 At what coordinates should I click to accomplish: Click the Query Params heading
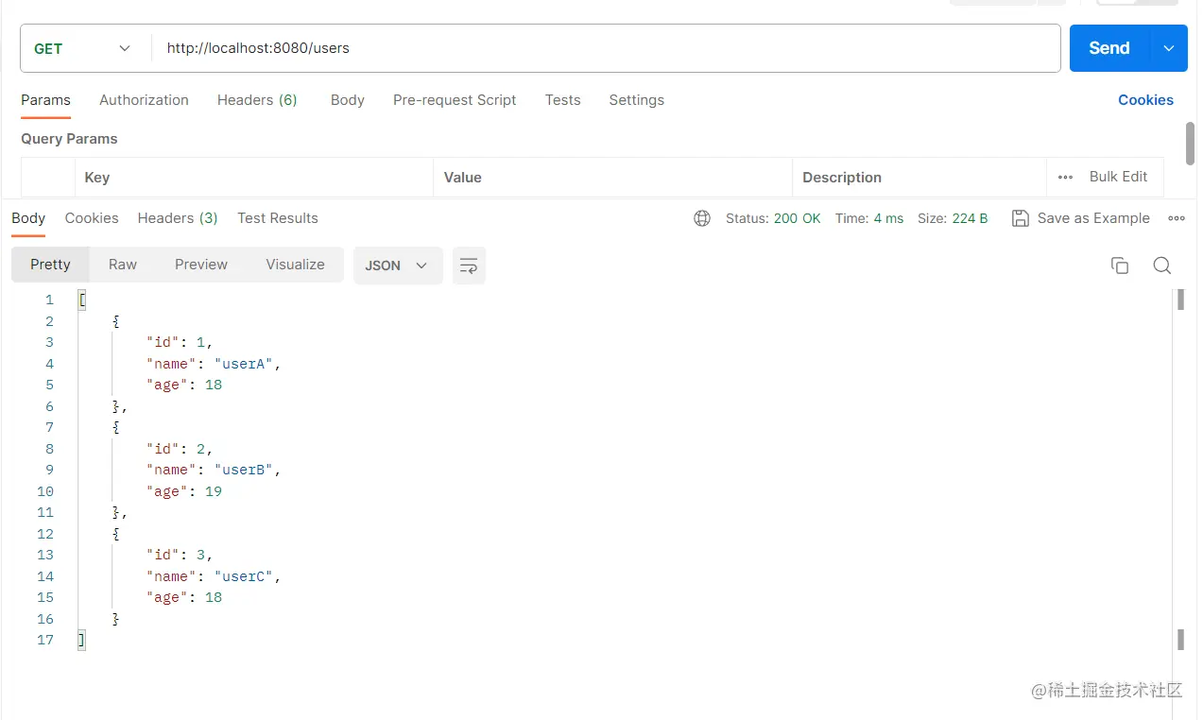[x=69, y=139]
